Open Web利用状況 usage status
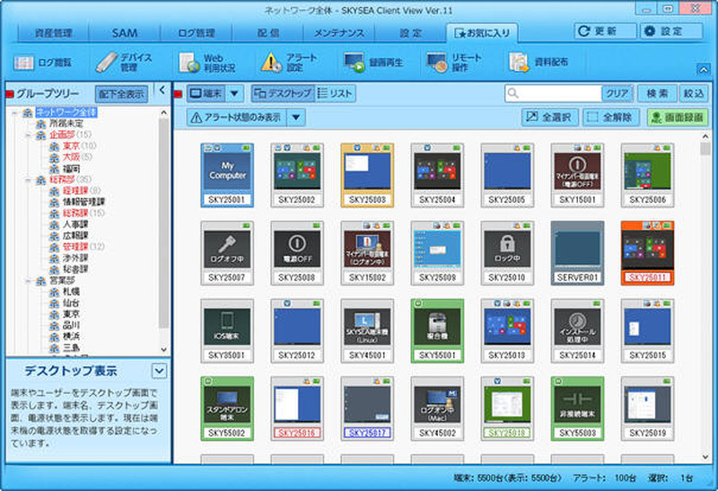The width and height of the screenshot is (718, 491). coord(207,63)
